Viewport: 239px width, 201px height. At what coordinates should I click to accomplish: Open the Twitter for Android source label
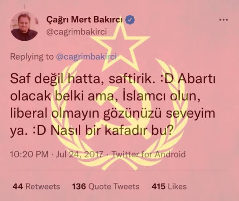[149, 154]
